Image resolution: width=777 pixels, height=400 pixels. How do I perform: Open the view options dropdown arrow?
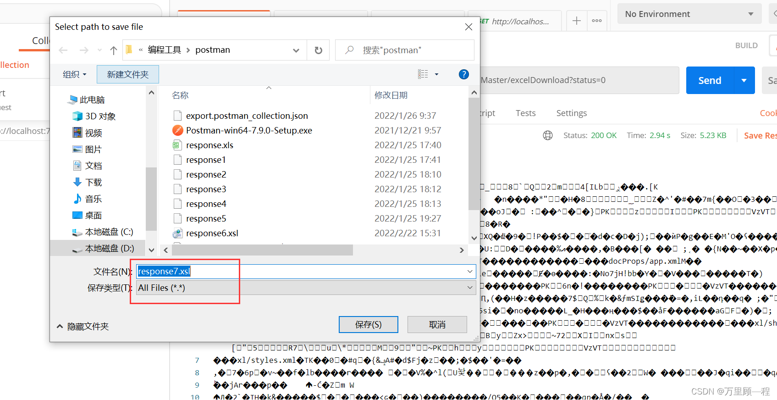click(x=436, y=74)
